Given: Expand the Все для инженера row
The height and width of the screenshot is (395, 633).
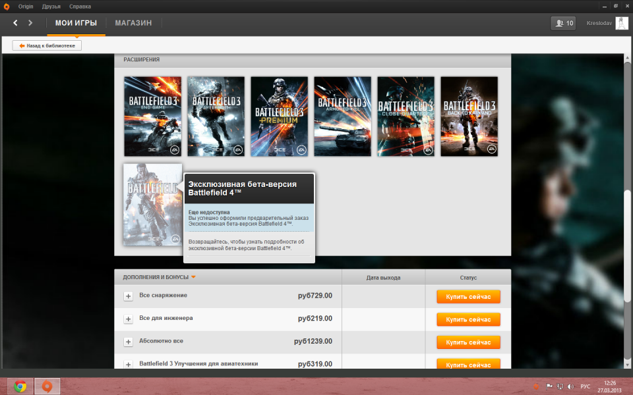Looking at the screenshot, I should 128,319.
